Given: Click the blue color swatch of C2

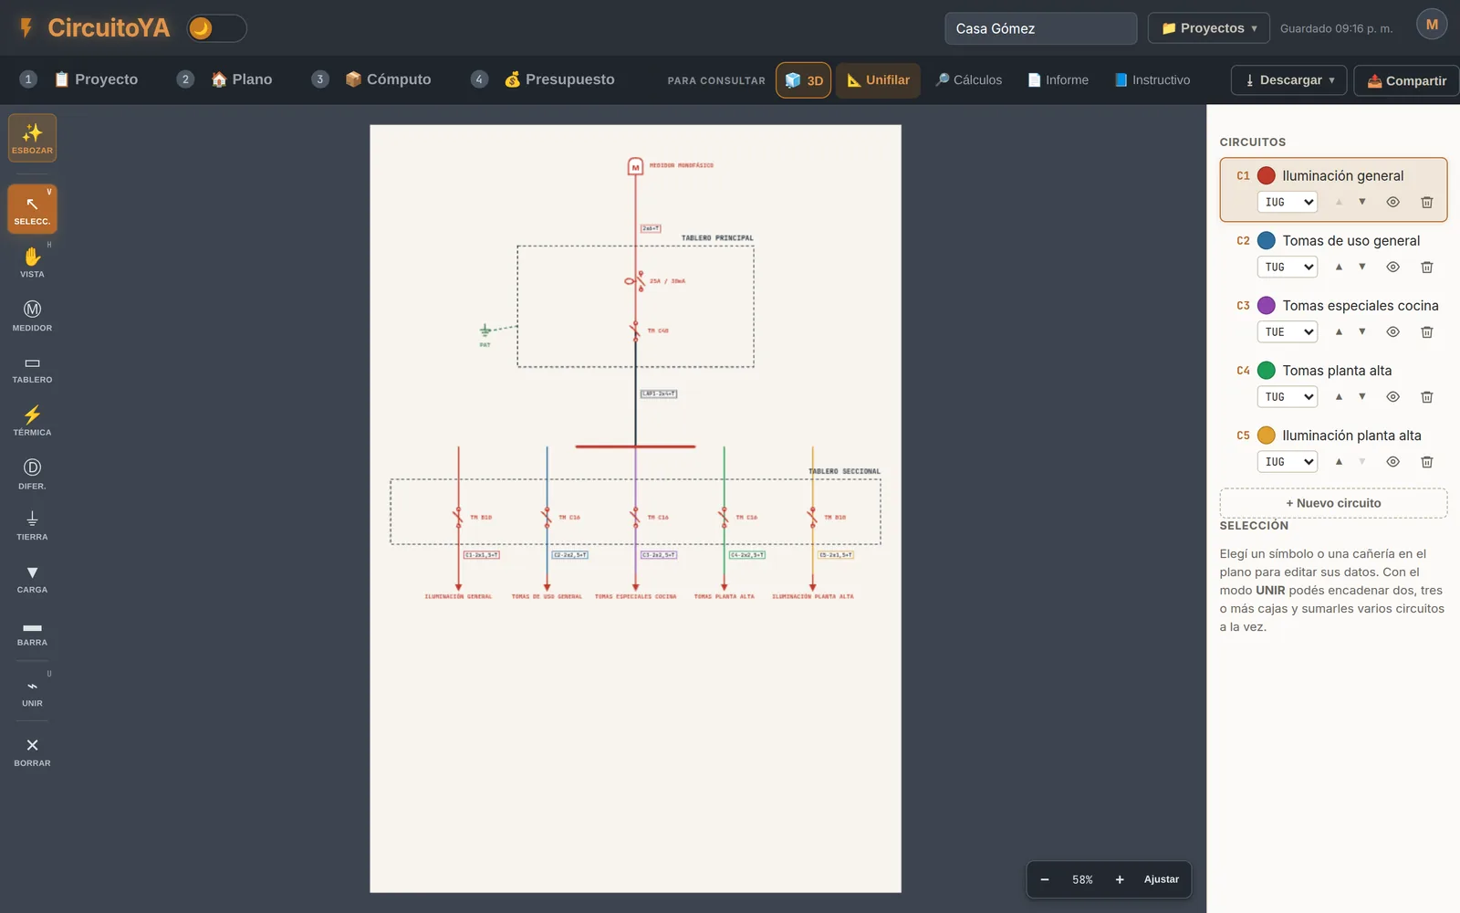Looking at the screenshot, I should [1267, 240].
